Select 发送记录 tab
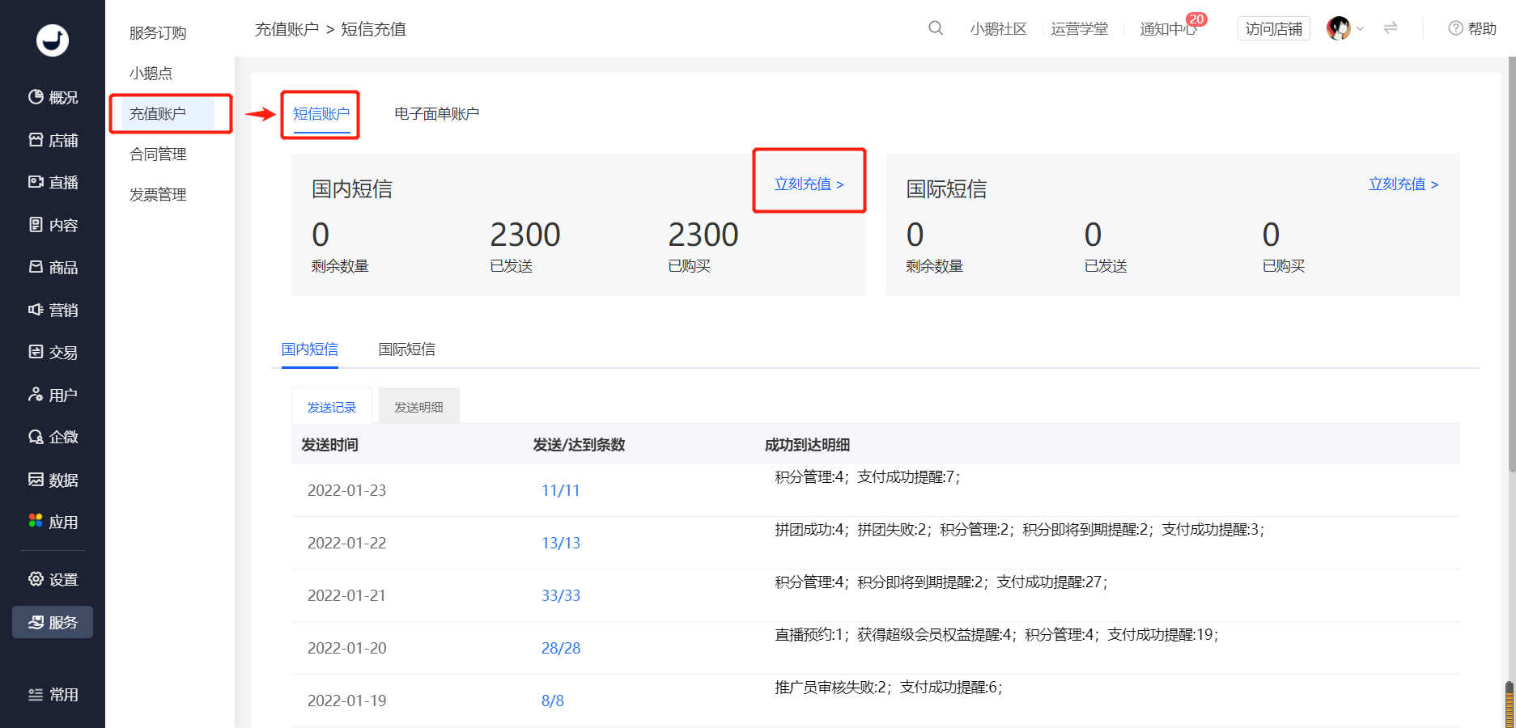The image size is (1516, 728). tap(331, 407)
